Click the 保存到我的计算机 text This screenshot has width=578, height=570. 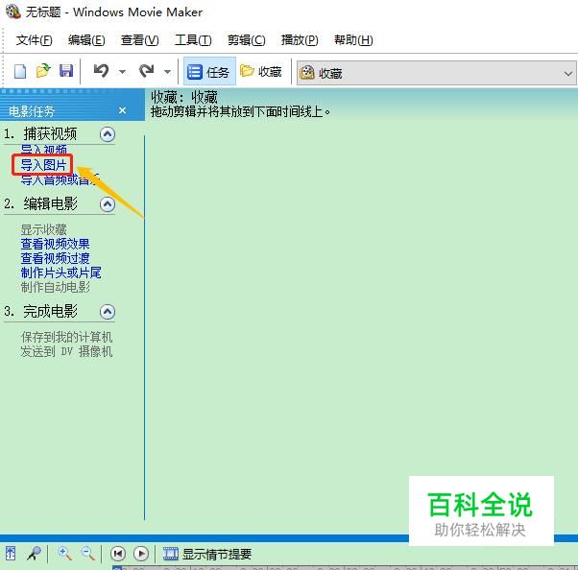66,337
